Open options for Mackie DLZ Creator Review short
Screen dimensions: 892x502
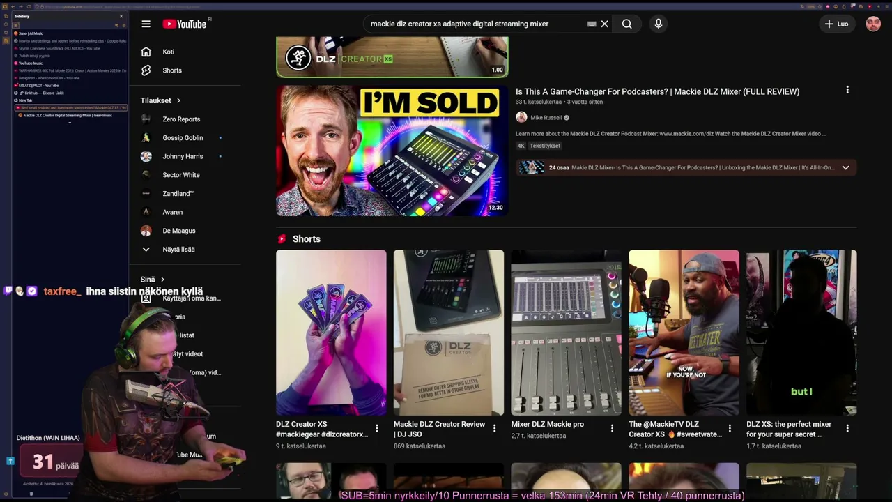pyautogui.click(x=495, y=428)
